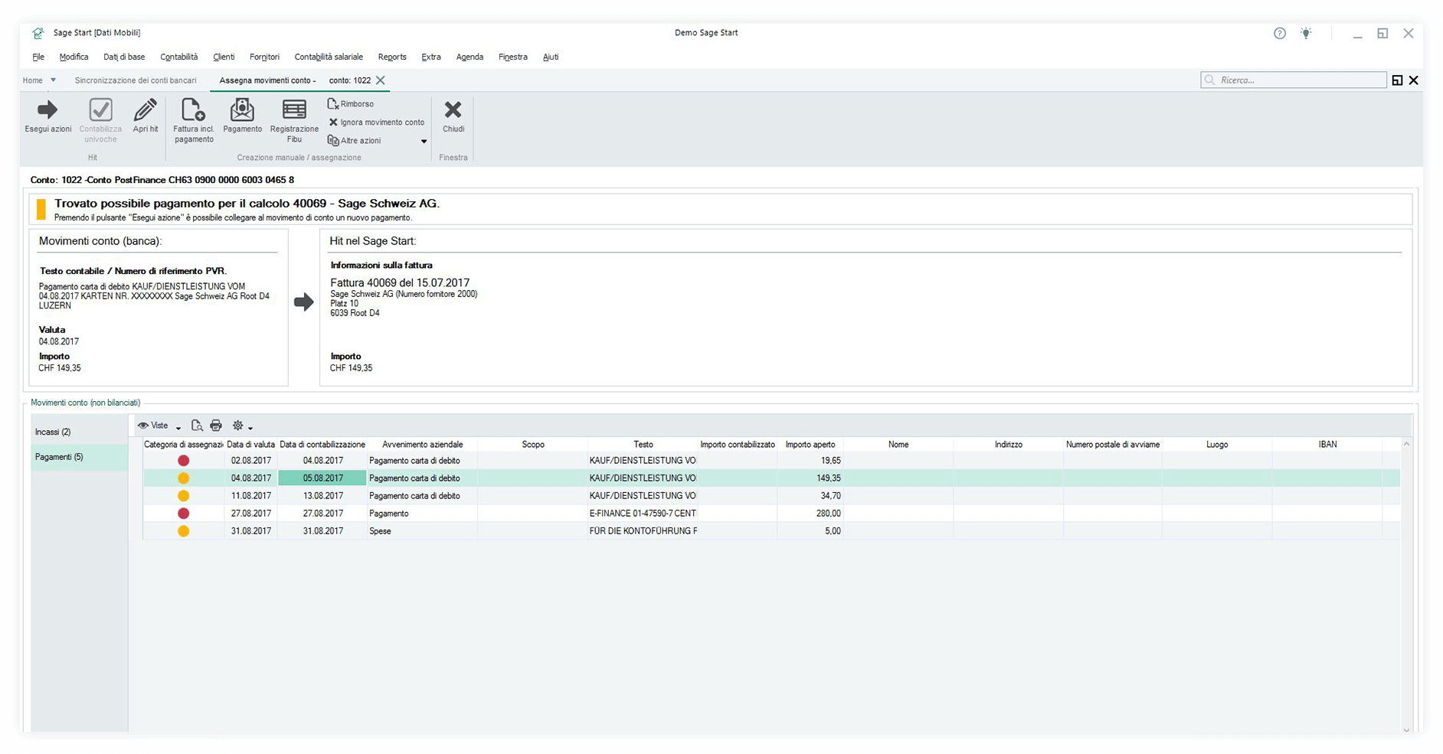Expand the Home tab dropdown arrow
The height and width of the screenshot is (754, 1443).
click(x=53, y=80)
